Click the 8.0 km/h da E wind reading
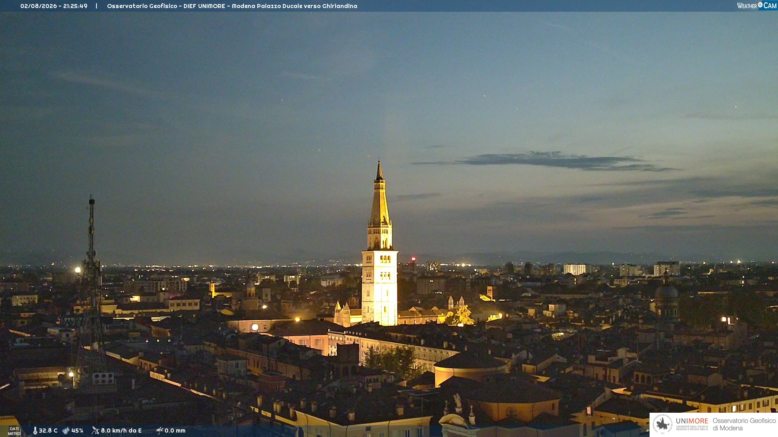Image resolution: width=778 pixels, height=437 pixels. pos(121,431)
